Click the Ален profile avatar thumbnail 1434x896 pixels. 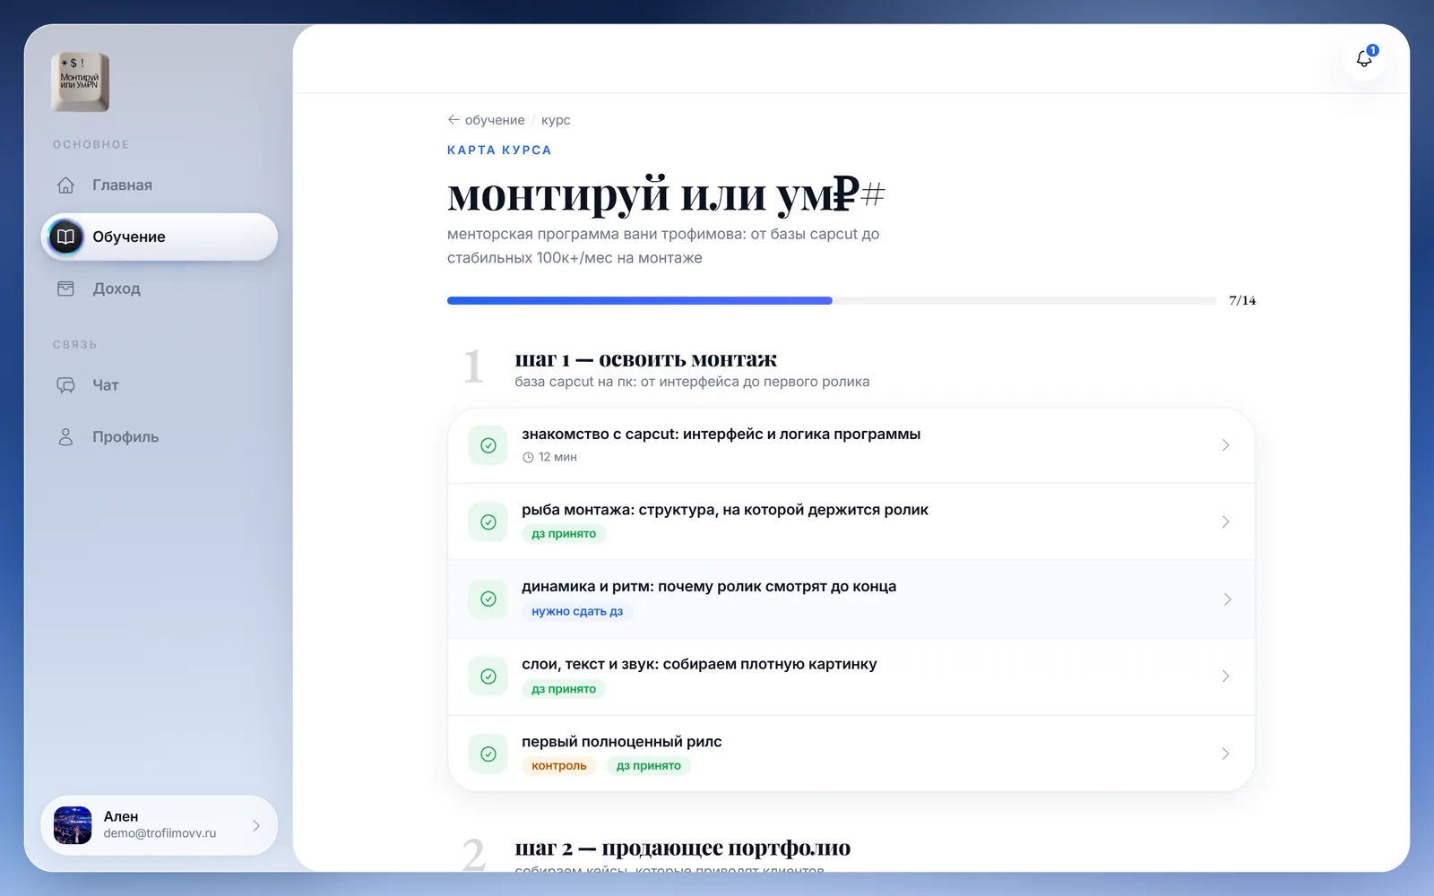tap(73, 825)
